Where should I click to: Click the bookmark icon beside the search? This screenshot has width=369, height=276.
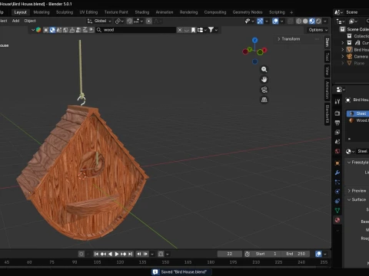(194, 30)
